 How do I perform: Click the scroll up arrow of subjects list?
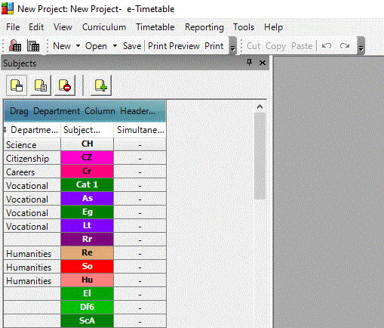click(260, 107)
